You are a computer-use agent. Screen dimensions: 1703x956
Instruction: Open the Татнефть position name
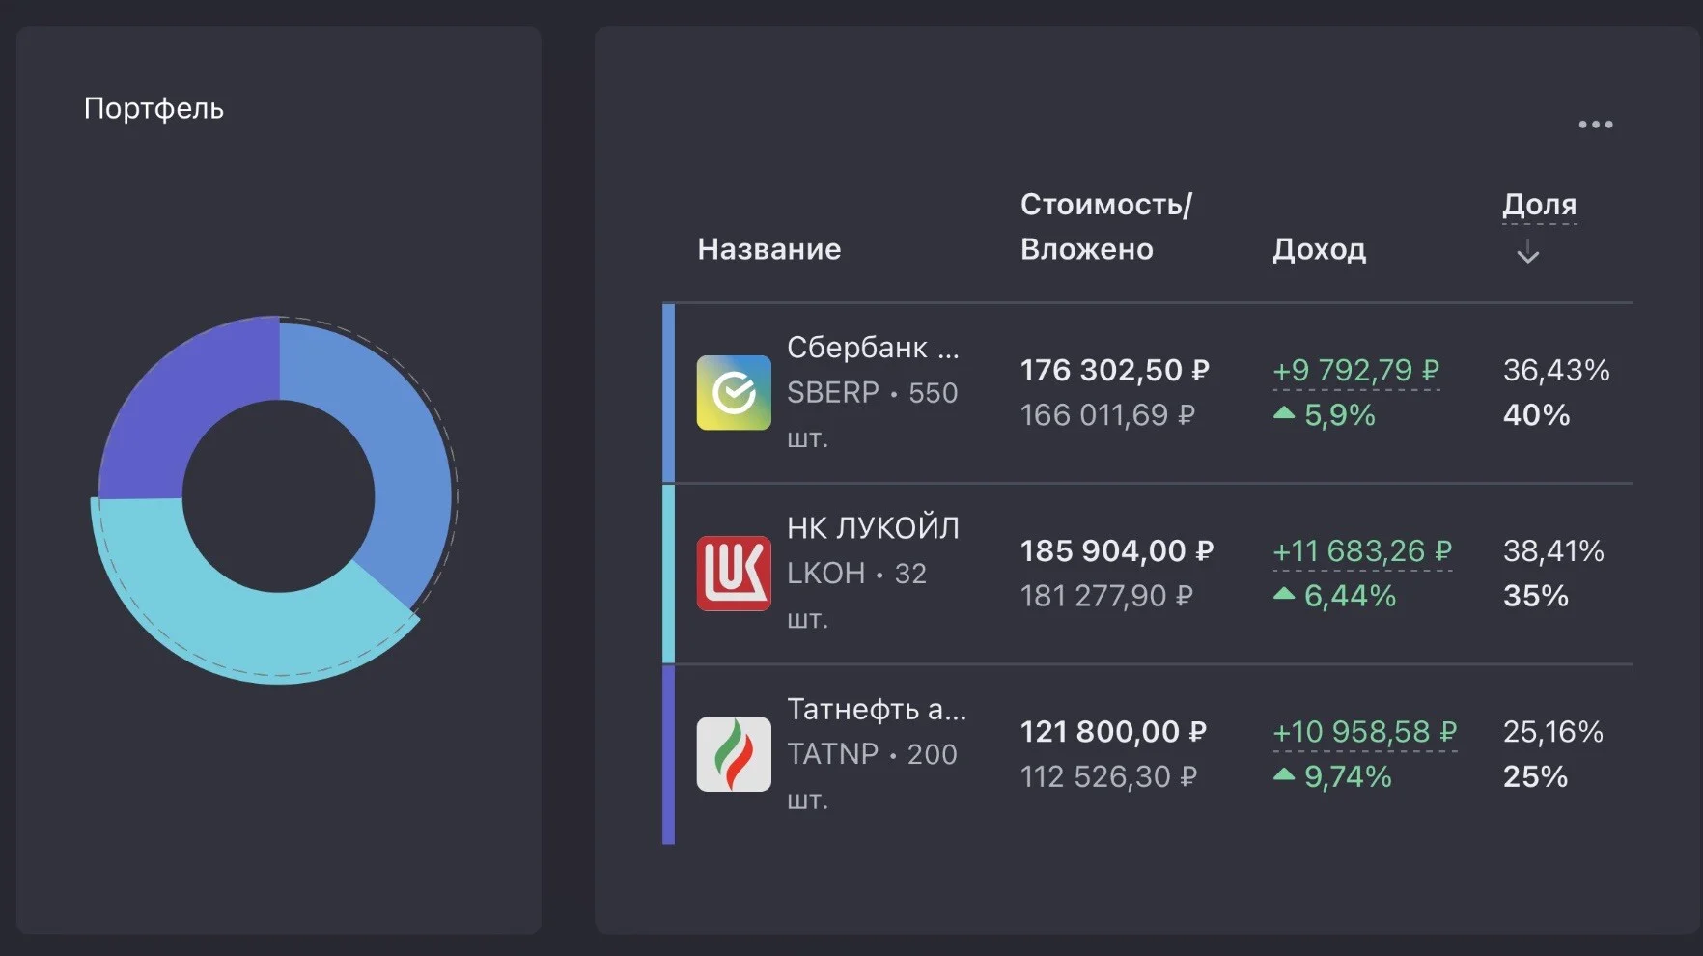876,709
